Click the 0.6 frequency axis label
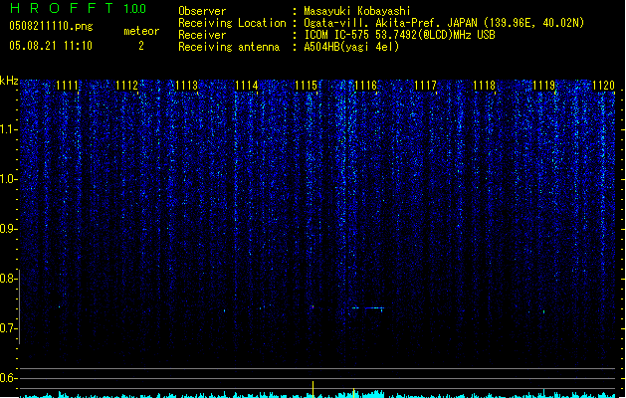Image resolution: width=626 pixels, height=398 pixels. point(8,378)
